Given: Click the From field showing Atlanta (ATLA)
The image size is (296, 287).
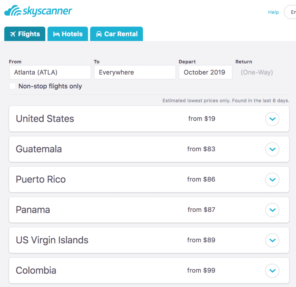Looking at the screenshot, I should [x=50, y=72].
